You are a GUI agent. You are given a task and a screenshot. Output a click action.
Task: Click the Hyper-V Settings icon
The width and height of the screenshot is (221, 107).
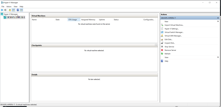click(x=162, y=29)
